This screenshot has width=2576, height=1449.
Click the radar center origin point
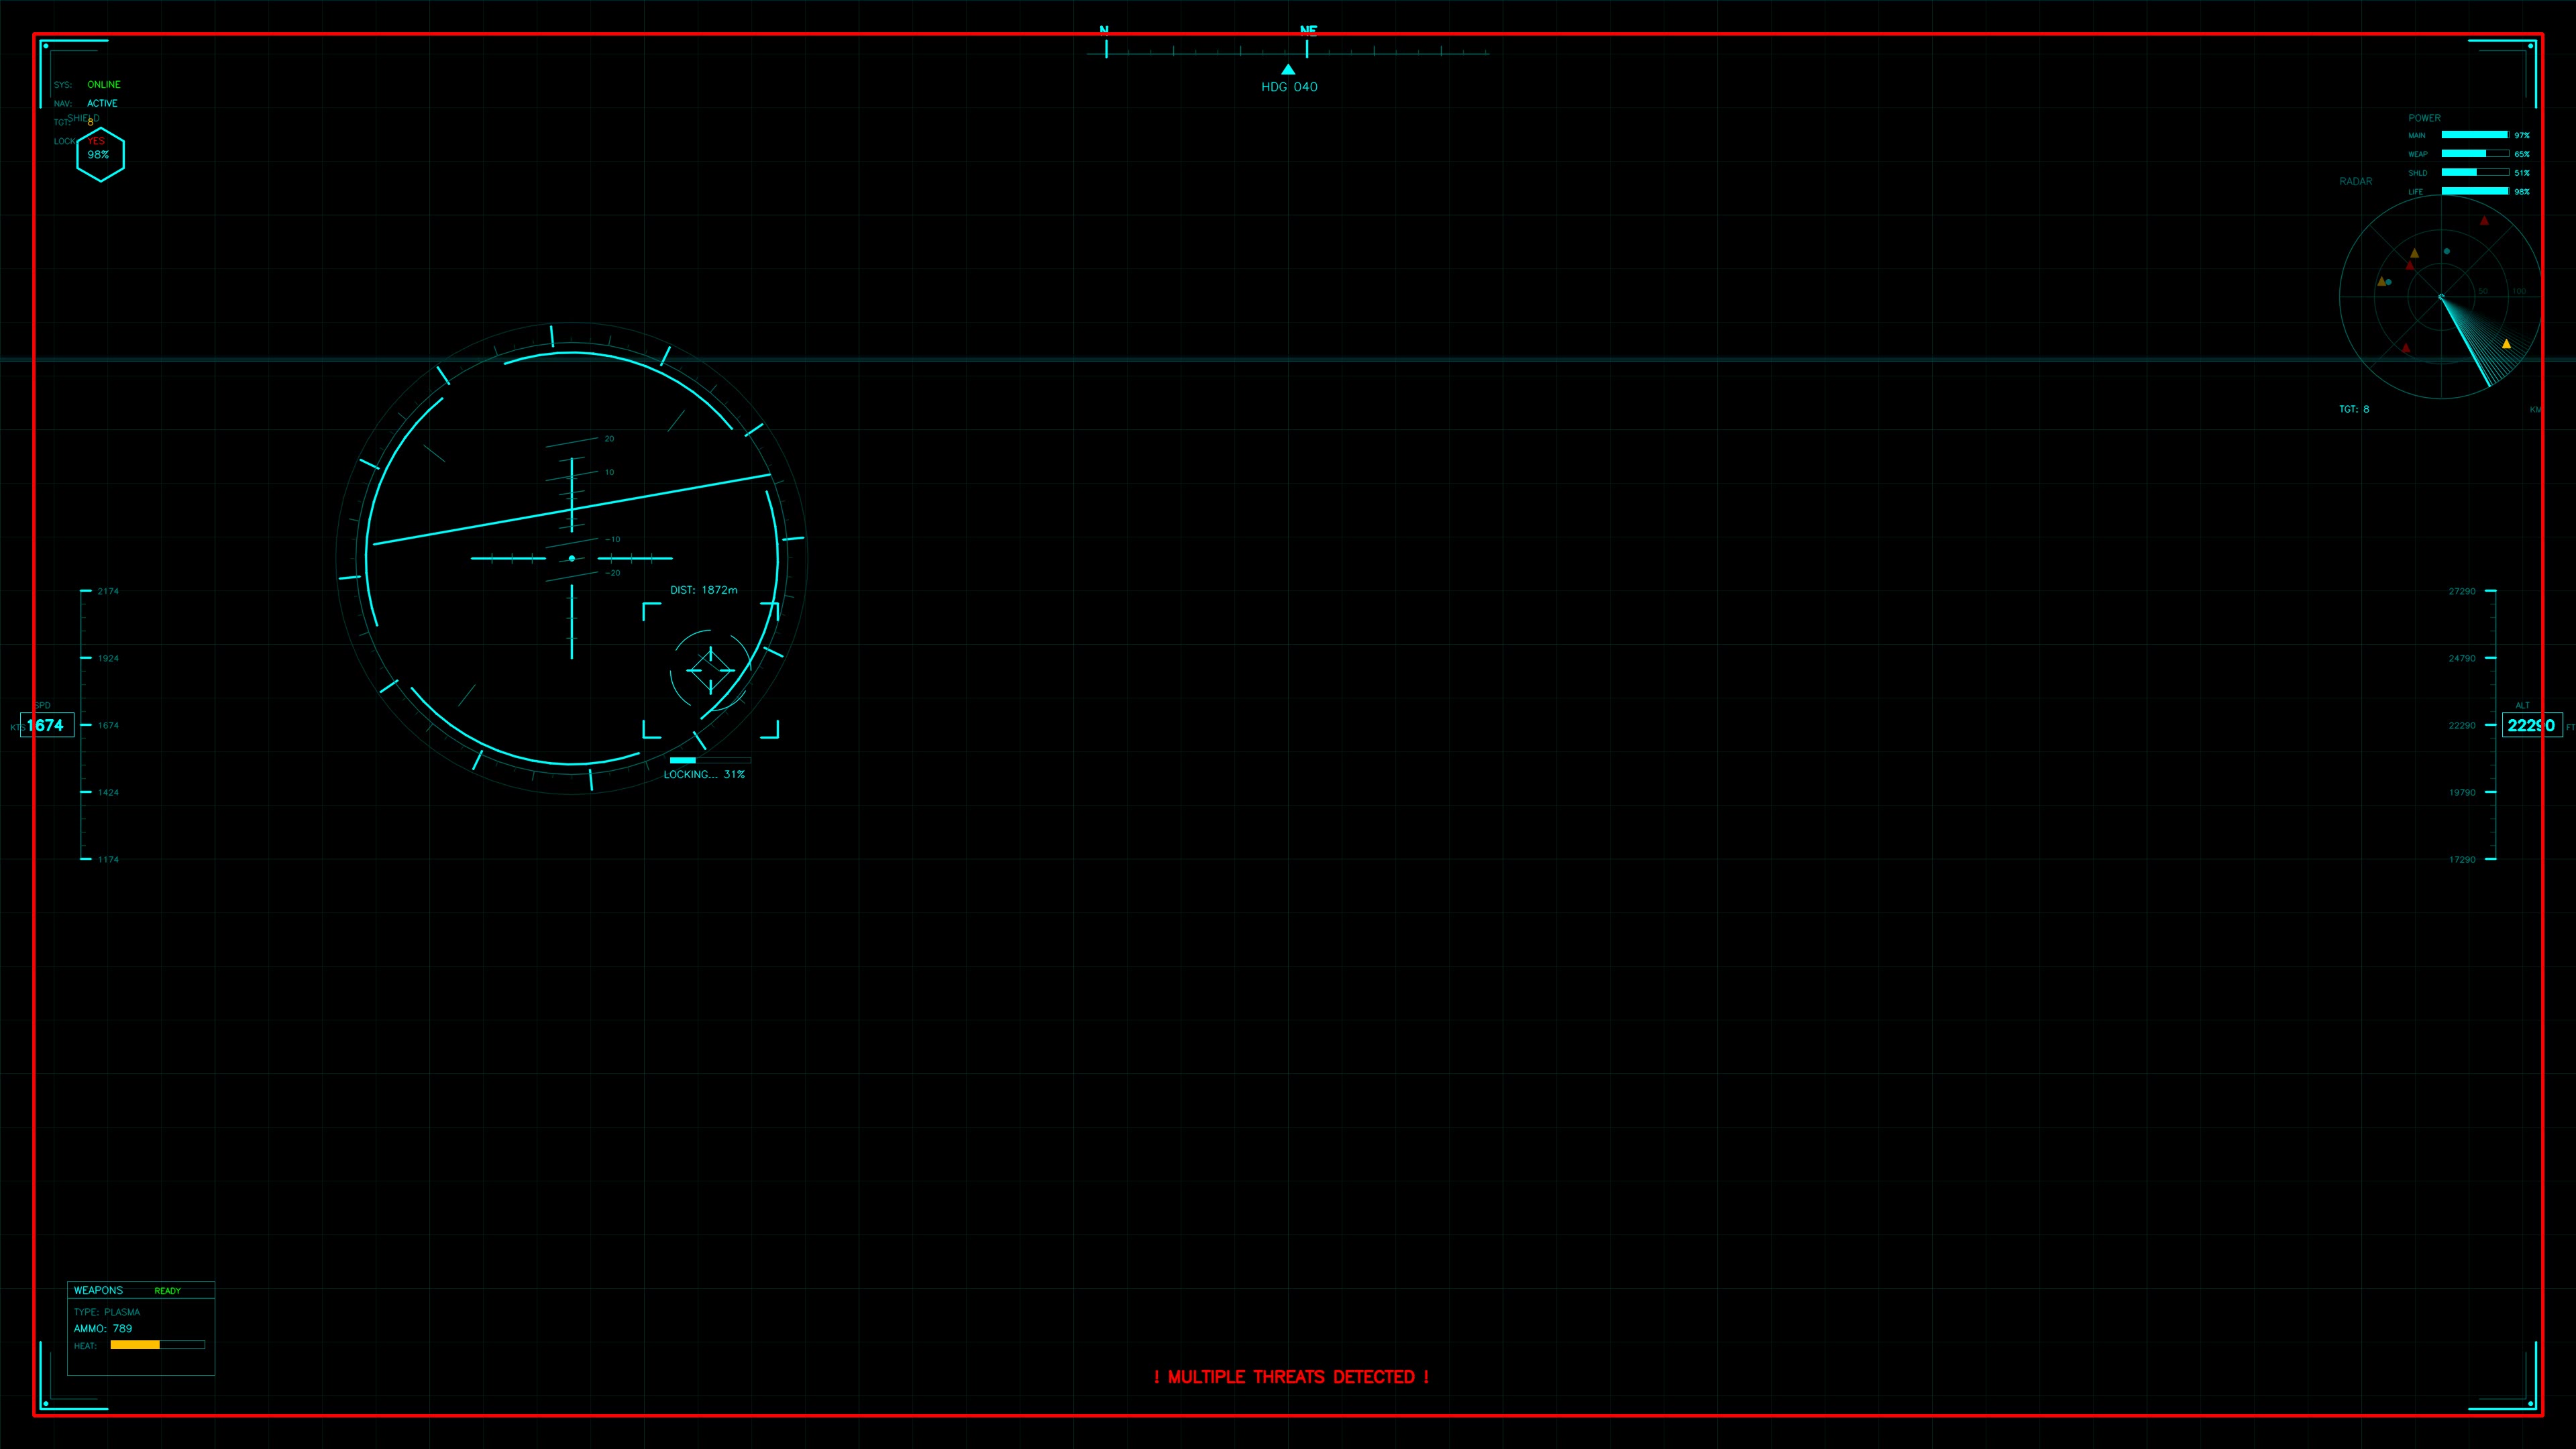click(2441, 297)
